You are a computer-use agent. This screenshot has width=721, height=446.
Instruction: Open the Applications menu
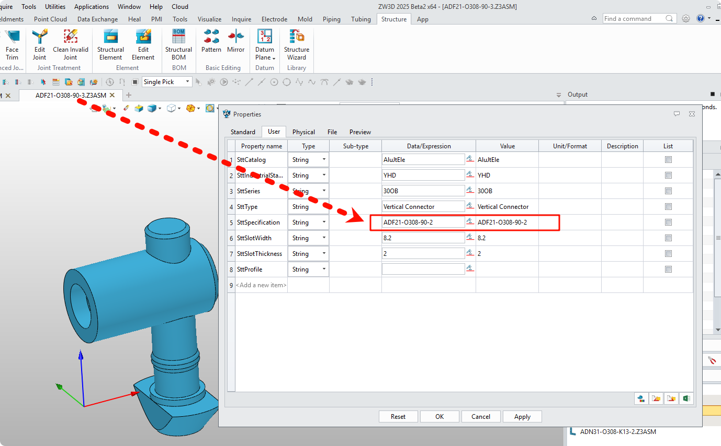coord(92,7)
